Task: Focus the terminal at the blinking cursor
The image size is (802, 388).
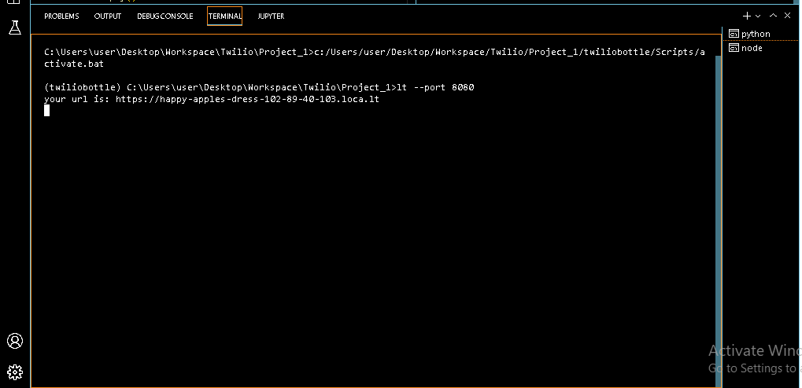Action: [x=46, y=111]
